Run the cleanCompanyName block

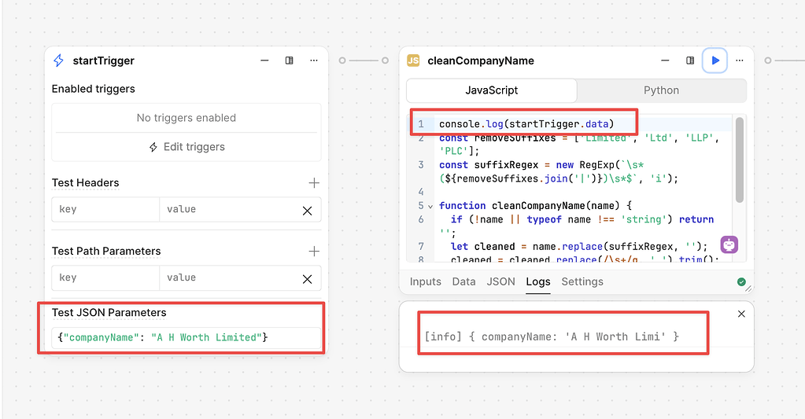pos(715,61)
